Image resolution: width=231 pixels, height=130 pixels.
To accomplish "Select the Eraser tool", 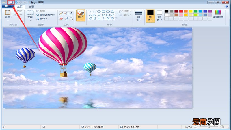I will coord(61,18).
